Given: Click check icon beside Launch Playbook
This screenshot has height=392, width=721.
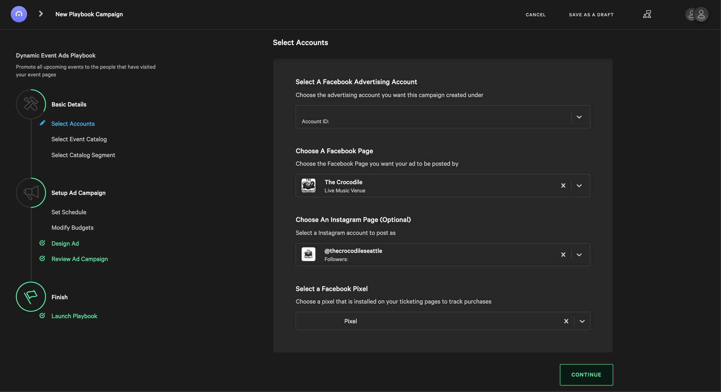Looking at the screenshot, I should (x=42, y=316).
